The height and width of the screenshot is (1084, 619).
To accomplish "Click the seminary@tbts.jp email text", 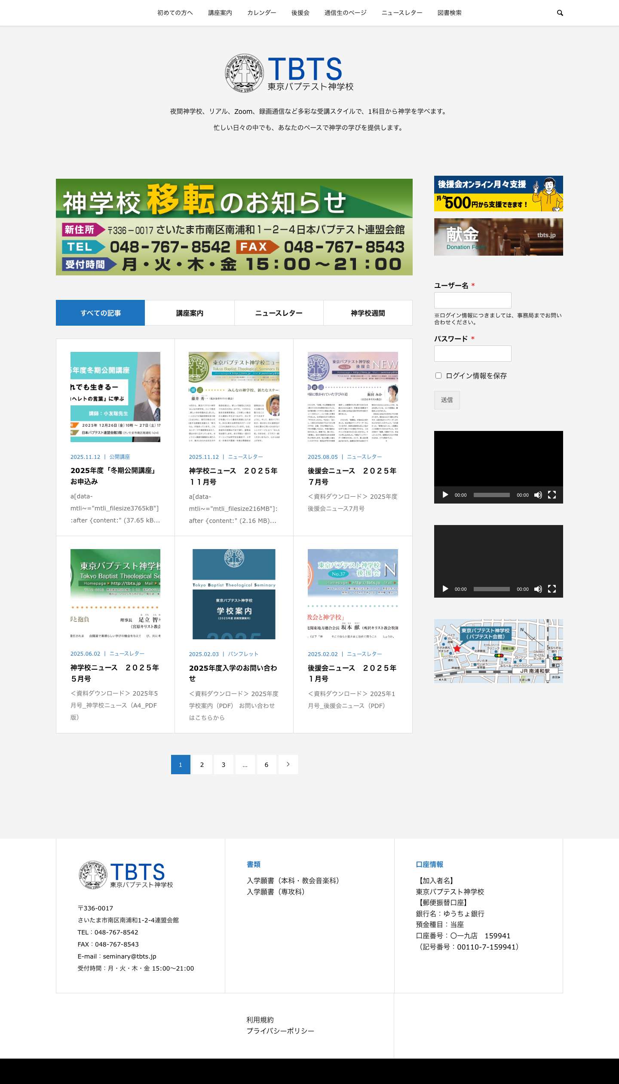I will click(129, 956).
